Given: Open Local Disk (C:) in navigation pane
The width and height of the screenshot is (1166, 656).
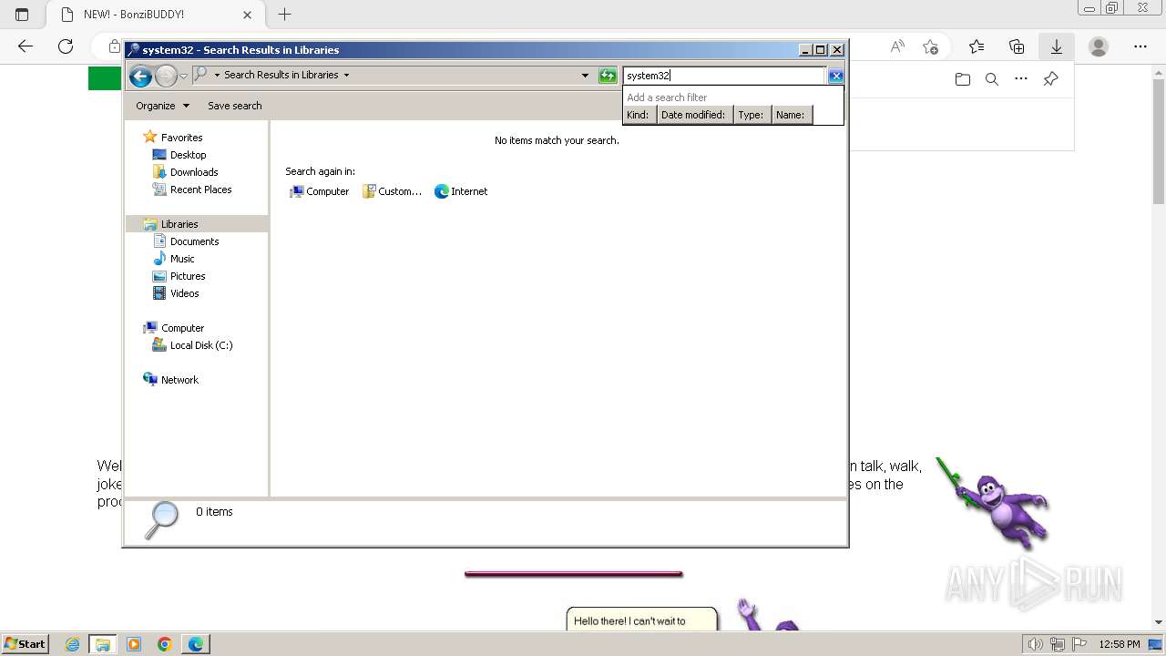Looking at the screenshot, I should click(x=200, y=345).
